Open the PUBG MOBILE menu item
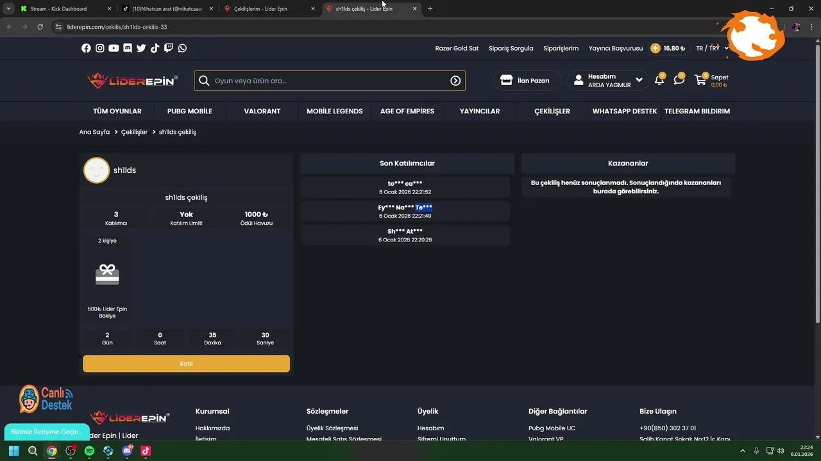The width and height of the screenshot is (821, 461). pyautogui.click(x=190, y=111)
